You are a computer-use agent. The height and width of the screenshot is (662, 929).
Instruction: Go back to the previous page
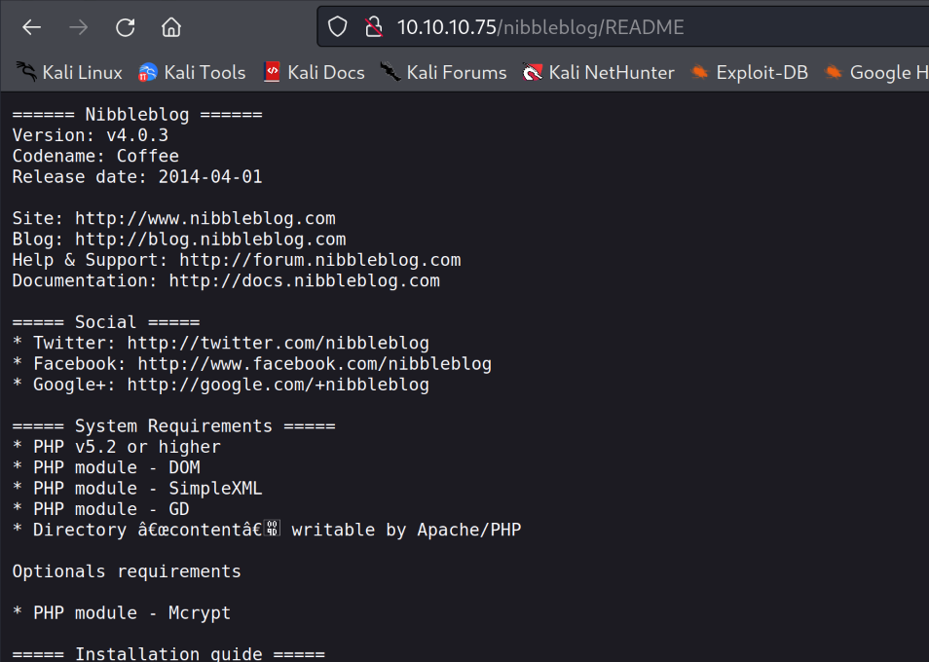click(x=31, y=27)
